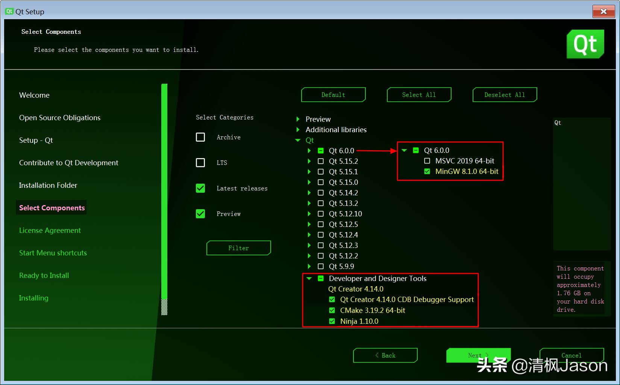Screen dimensions: 620x385
Task: Collapse the Qt tree node
Action: point(297,140)
